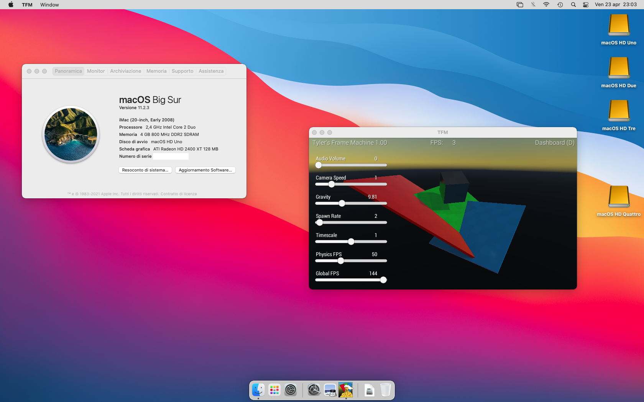Open macOS HD Due drive icon
This screenshot has width=644, height=402.
[x=619, y=68]
